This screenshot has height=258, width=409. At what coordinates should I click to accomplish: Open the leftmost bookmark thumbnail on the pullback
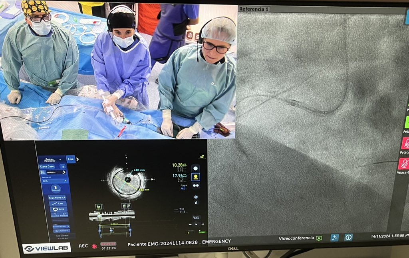[x=99, y=206]
